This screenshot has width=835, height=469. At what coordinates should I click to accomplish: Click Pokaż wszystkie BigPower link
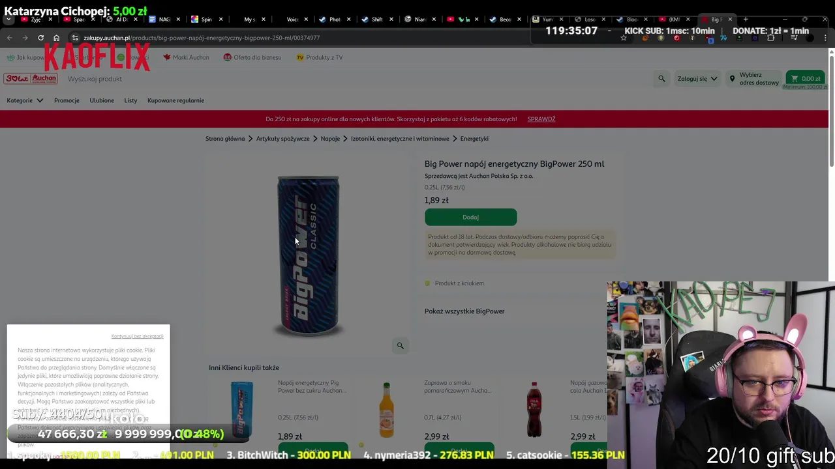coord(464,311)
